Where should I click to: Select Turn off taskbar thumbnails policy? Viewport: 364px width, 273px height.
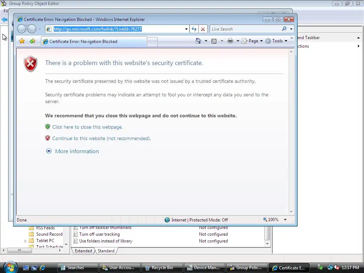(102, 228)
